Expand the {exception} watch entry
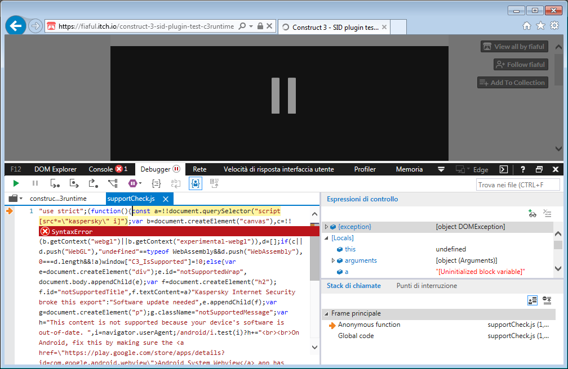Image resolution: width=568 pixels, height=369 pixels. 326,227
